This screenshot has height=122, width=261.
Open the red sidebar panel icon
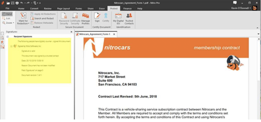pos(3,42)
